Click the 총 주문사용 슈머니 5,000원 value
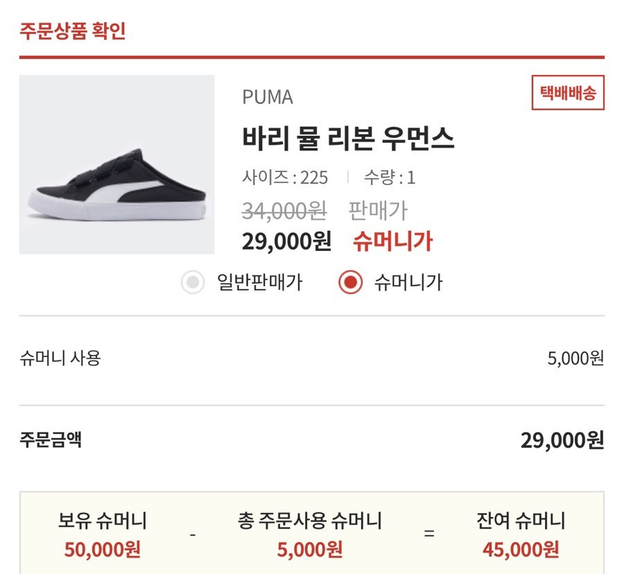 point(310,550)
